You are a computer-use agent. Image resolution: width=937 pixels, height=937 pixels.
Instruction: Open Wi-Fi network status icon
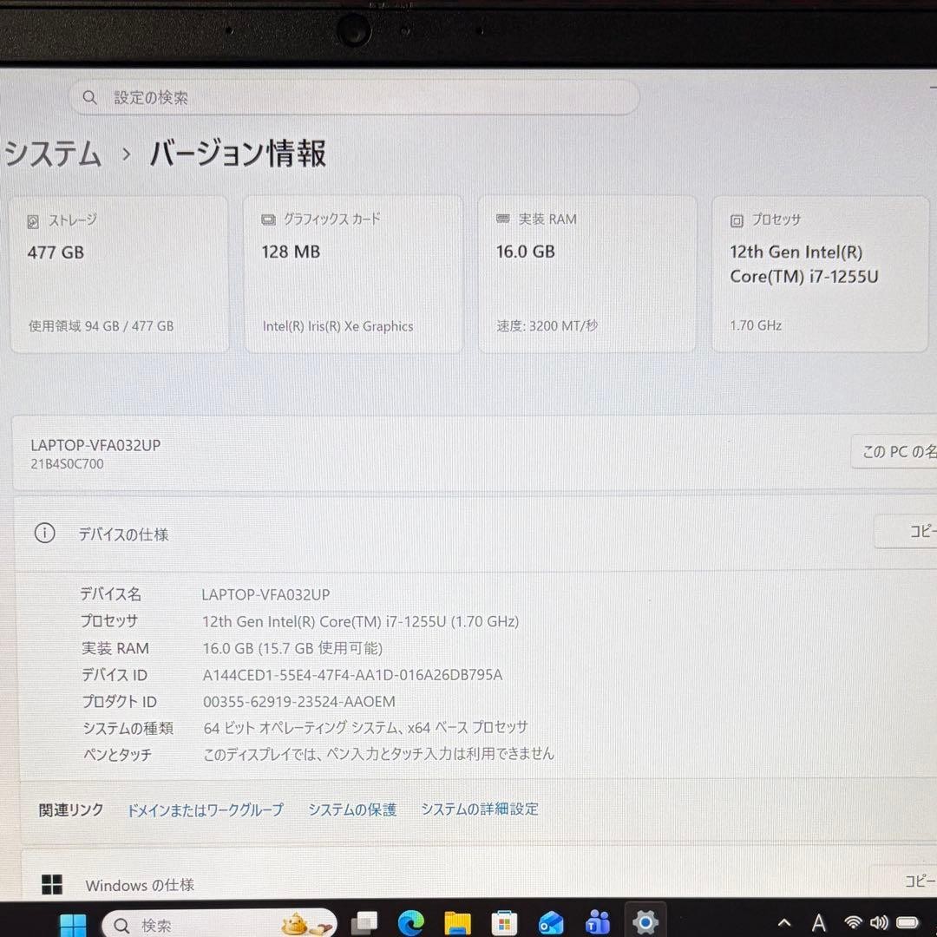click(x=854, y=923)
